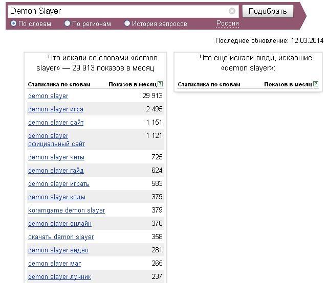Open the 'demon slayer видео' link
This screenshot has width=328, height=283.
tap(58, 250)
